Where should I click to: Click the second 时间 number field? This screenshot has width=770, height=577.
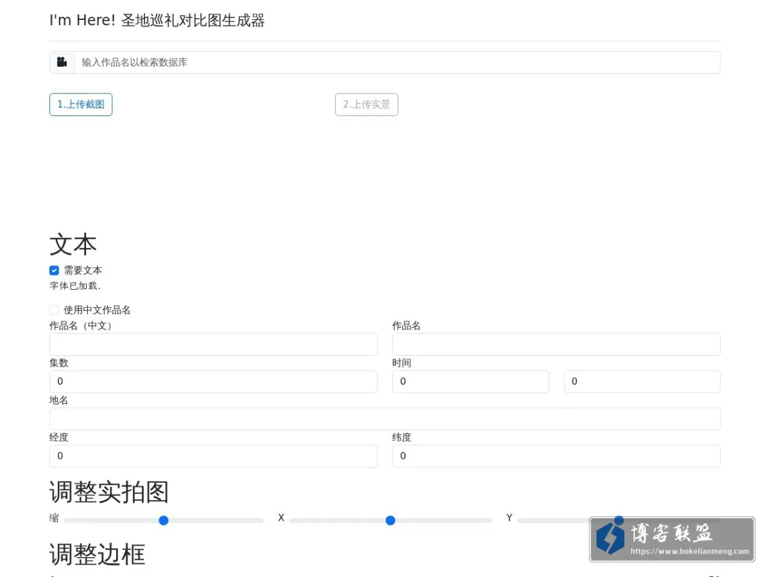tap(642, 381)
